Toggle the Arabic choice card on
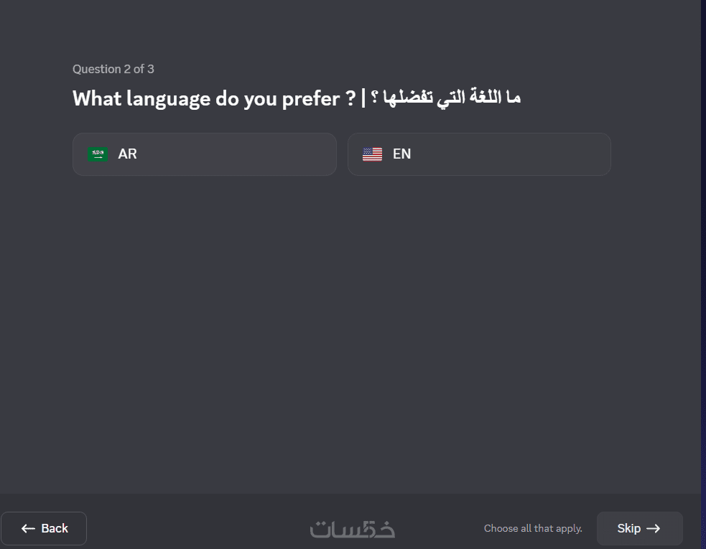Image resolution: width=706 pixels, height=549 pixels. click(x=215, y=154)
